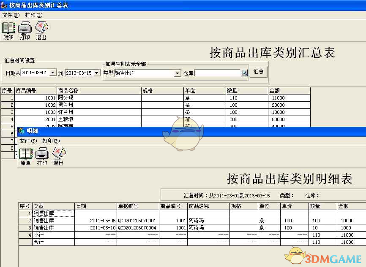Select the row for 五粮液
Screen dimensions: 366x267
coord(85,119)
